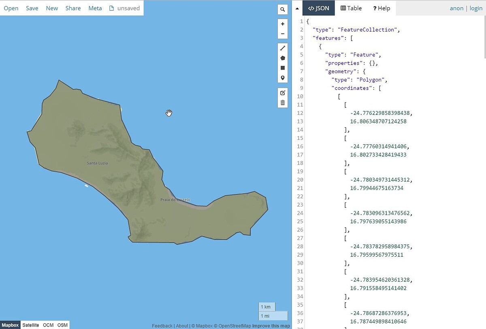
Task: Switch base map to OSM
Action: click(62, 325)
